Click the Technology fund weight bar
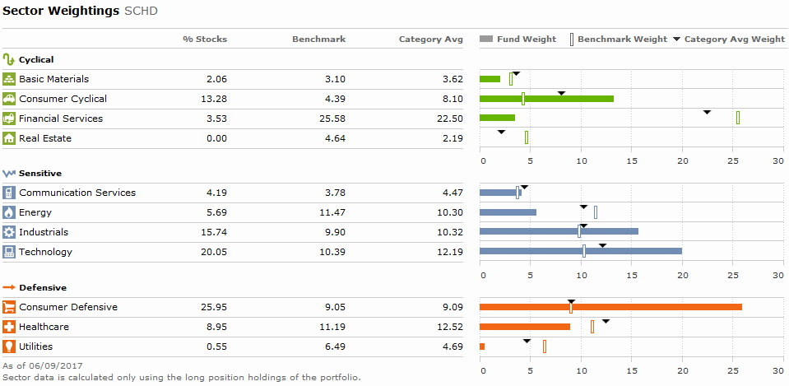 tap(581, 251)
